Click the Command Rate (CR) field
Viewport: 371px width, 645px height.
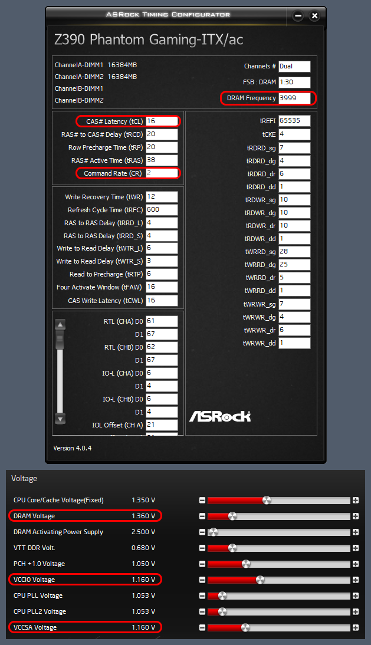162,173
